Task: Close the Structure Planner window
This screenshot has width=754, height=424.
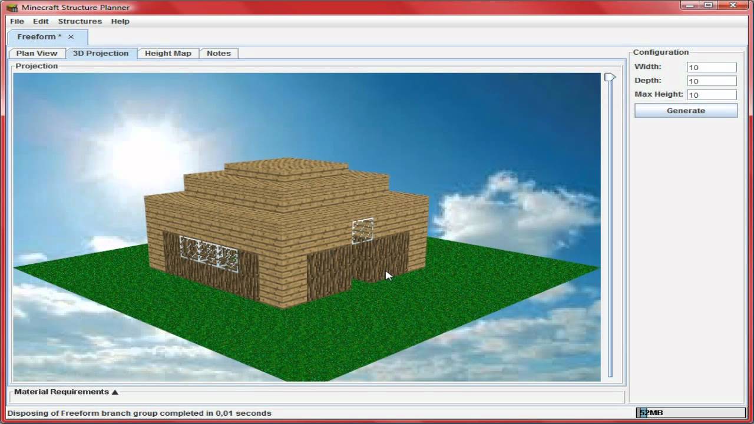Action: [x=734, y=5]
